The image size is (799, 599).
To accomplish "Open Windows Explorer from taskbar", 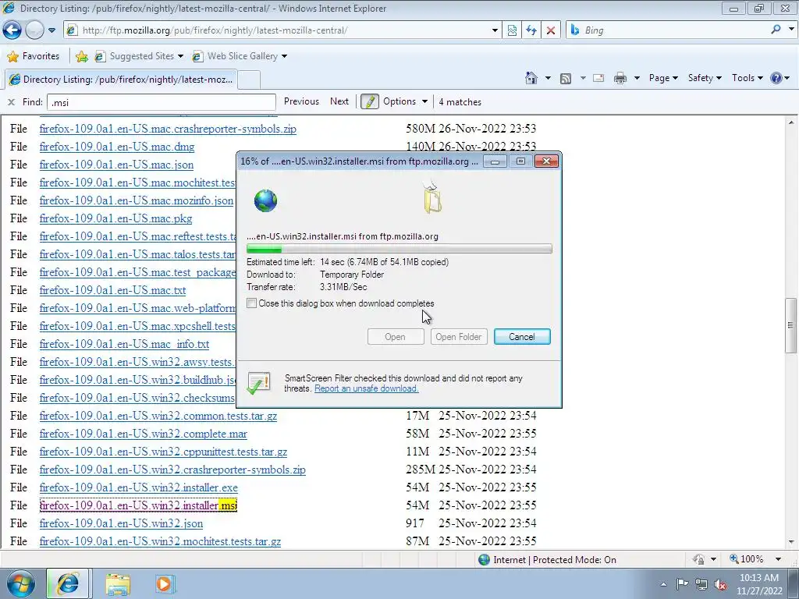I will (118, 584).
